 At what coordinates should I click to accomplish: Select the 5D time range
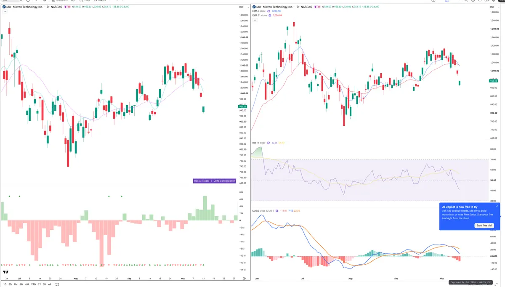pyautogui.click(x=10, y=284)
